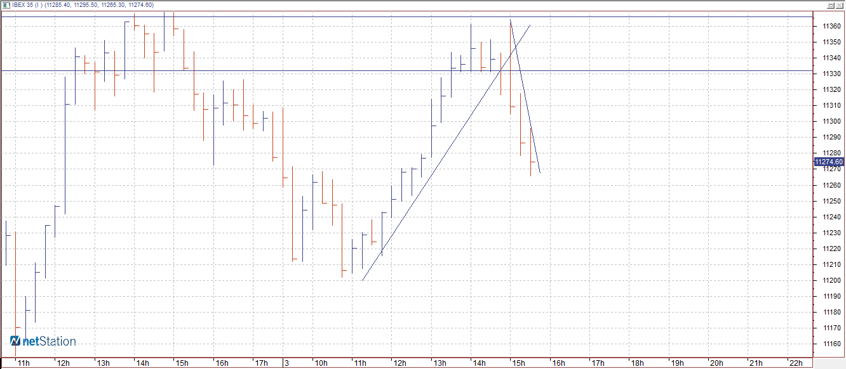Select the horizontal line near 11333
Viewport: 846px width, 369px height.
click(406, 70)
